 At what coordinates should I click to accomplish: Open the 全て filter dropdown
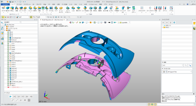tap(24, 17)
